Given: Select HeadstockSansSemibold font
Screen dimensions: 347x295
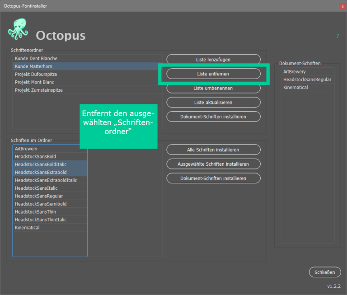Looking at the screenshot, I should coord(50,204).
